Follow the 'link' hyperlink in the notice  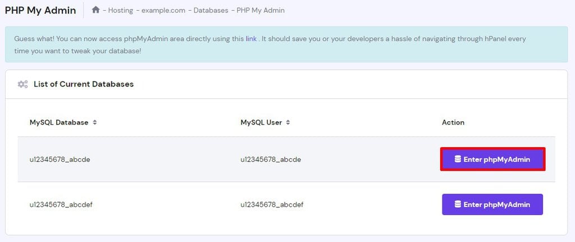coord(251,39)
